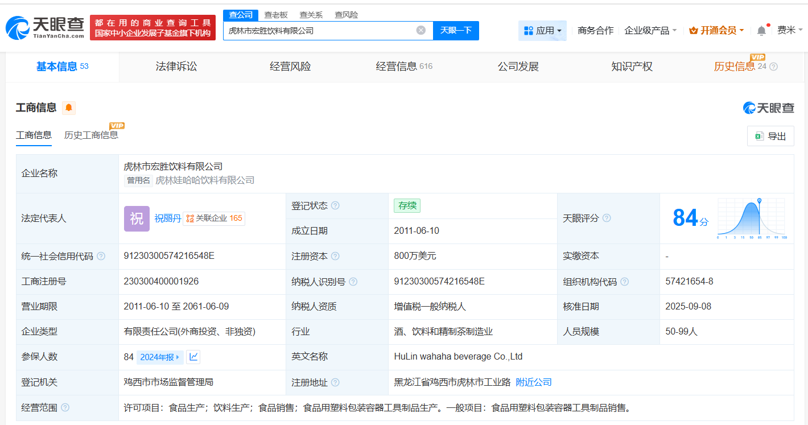Screen dimensions: 808x425
Task: Switch to the 法律诉讼 tab
Action: click(175, 67)
